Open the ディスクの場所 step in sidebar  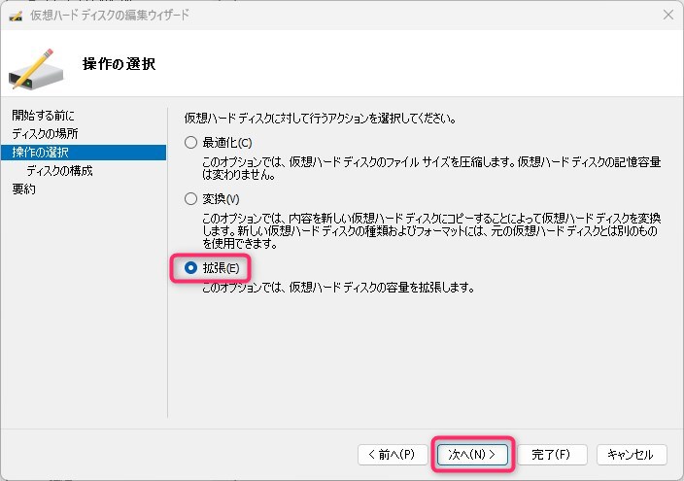[x=45, y=133]
